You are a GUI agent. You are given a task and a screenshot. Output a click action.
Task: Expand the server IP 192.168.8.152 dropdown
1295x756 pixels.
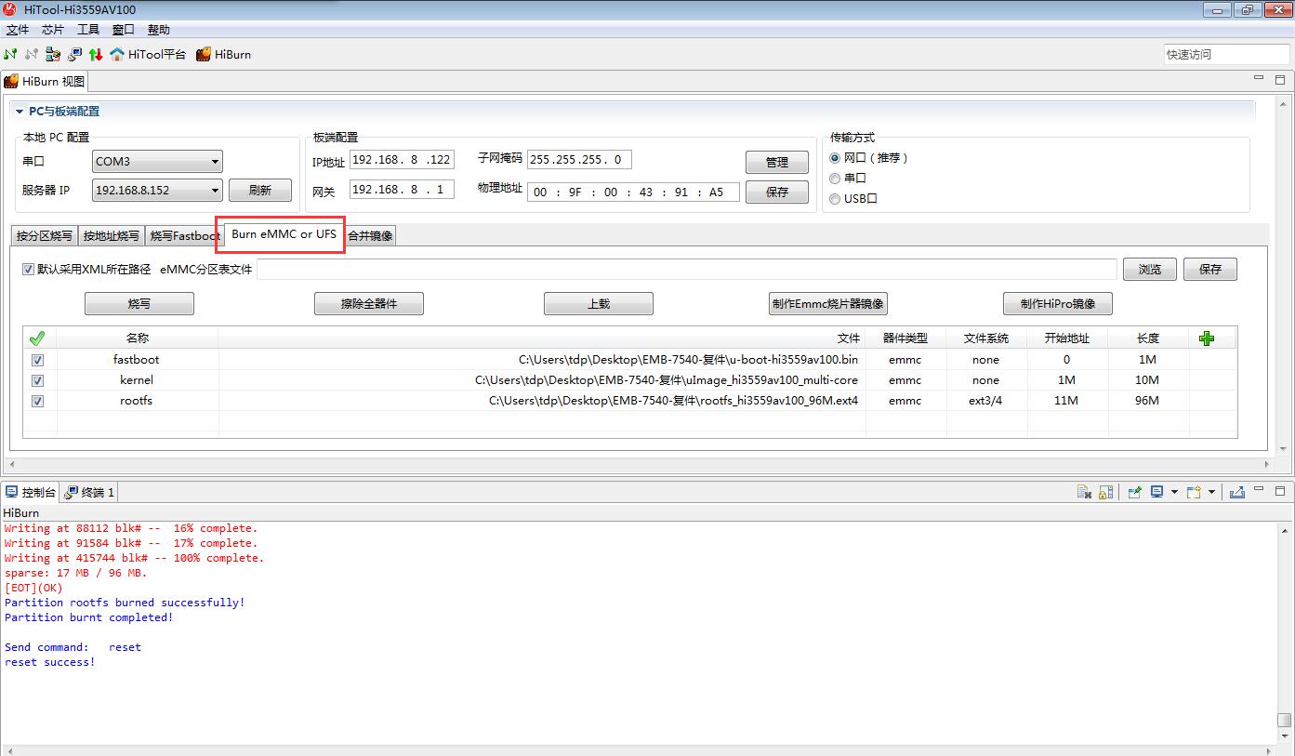point(215,191)
